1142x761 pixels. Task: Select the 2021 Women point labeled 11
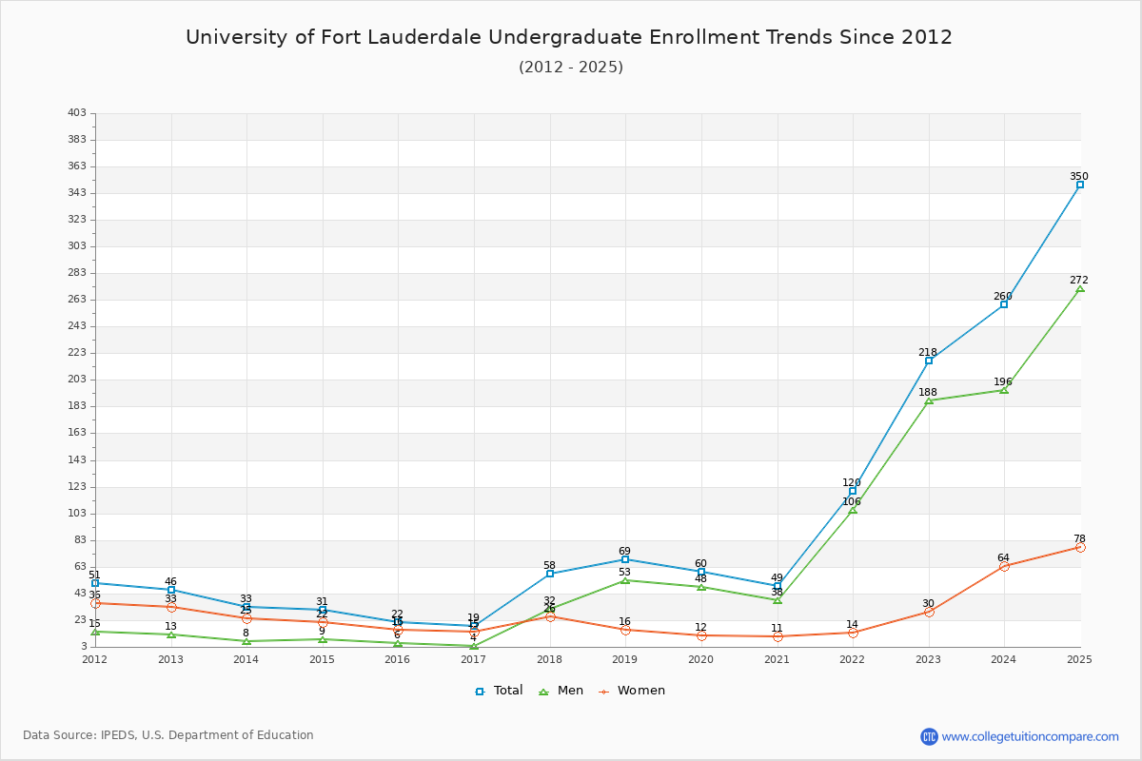(778, 636)
